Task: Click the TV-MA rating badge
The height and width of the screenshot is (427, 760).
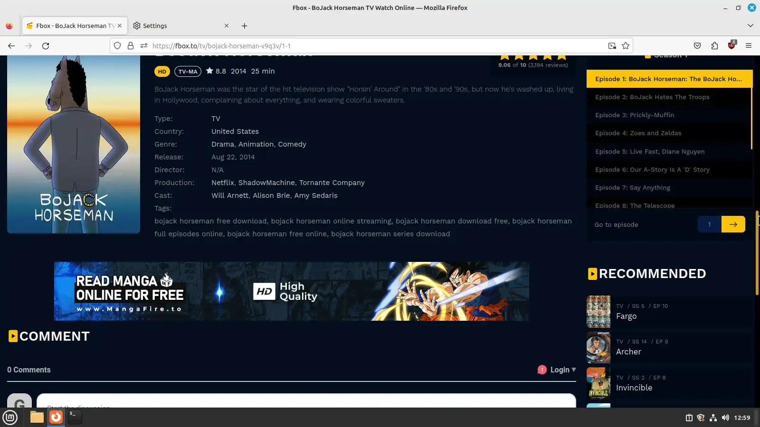Action: [x=188, y=72]
